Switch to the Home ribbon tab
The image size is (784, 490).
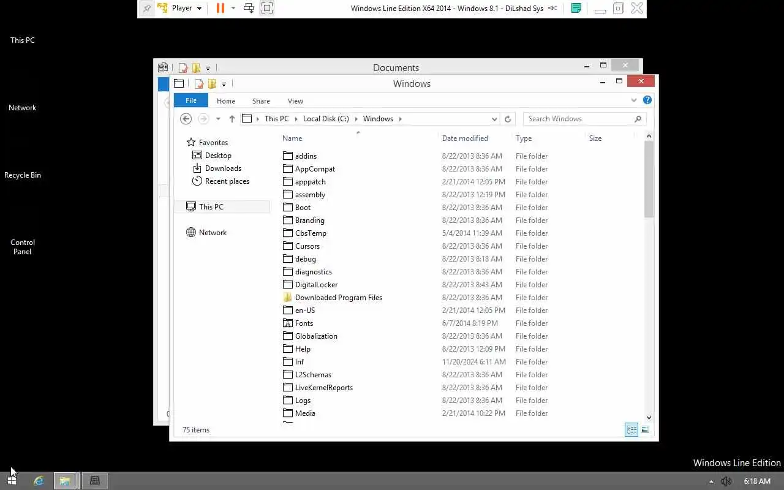(x=225, y=101)
